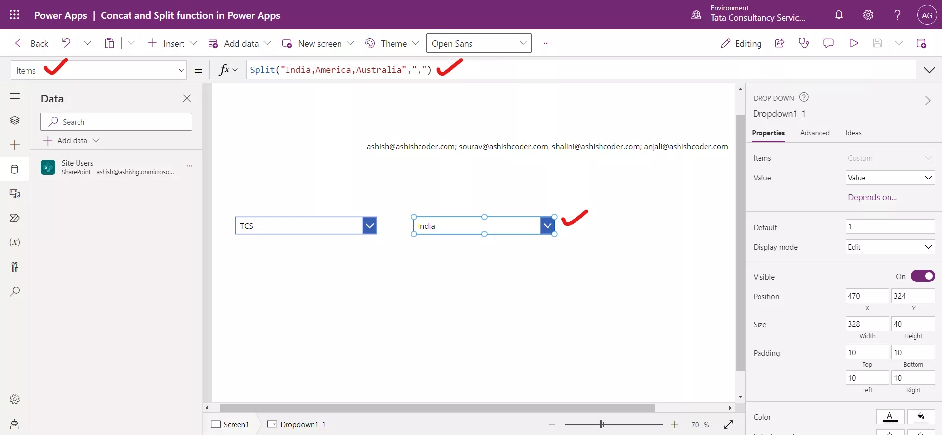Click the Back button
The width and height of the screenshot is (942, 435).
tap(31, 43)
